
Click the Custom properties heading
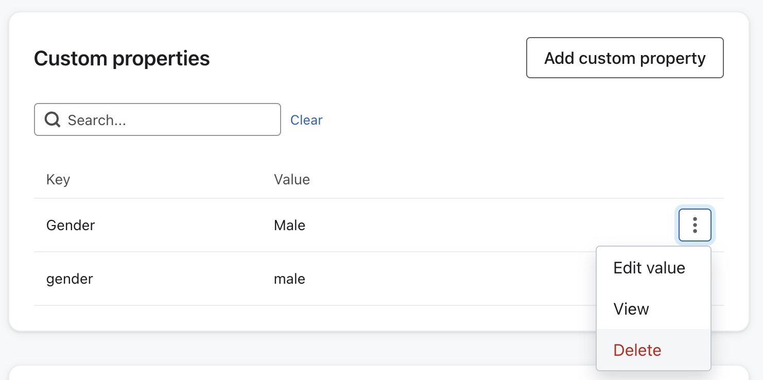pyautogui.click(x=122, y=58)
